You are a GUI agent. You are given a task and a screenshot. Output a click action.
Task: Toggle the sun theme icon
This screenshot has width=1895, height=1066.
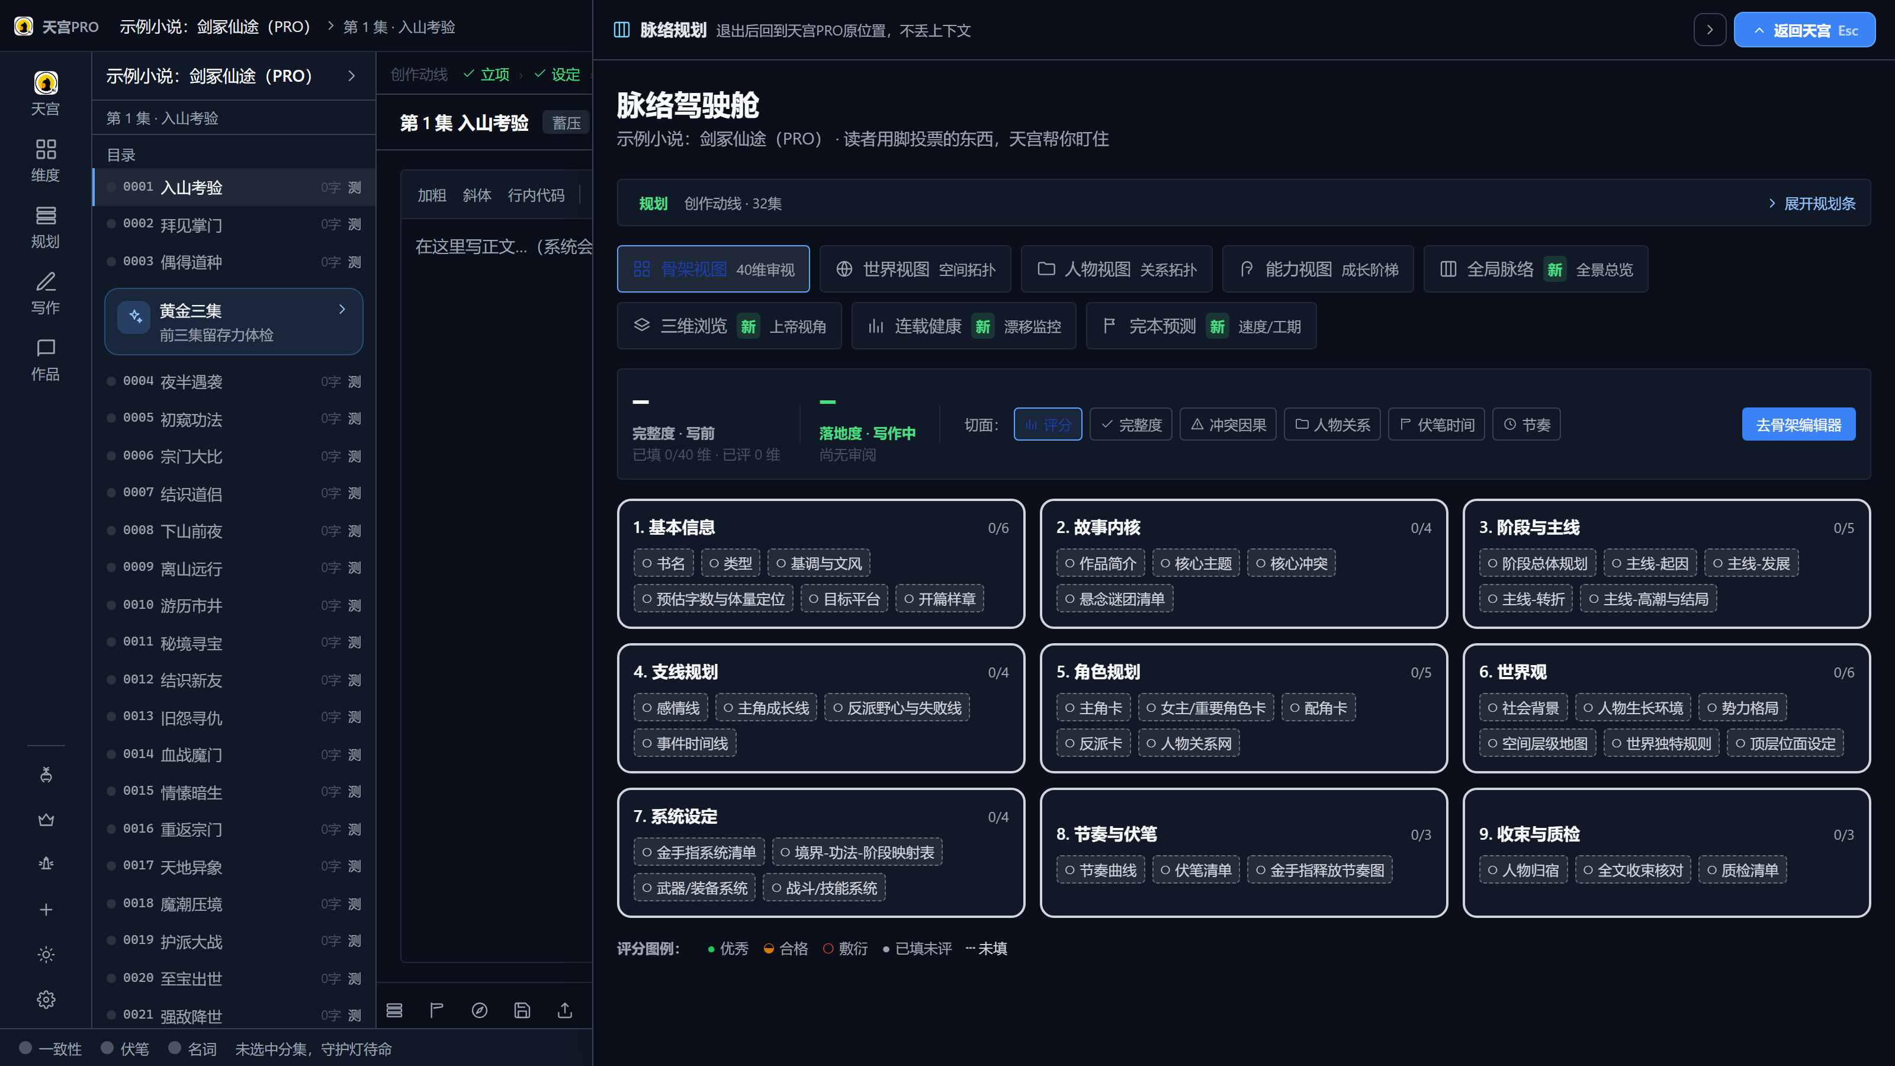[46, 954]
